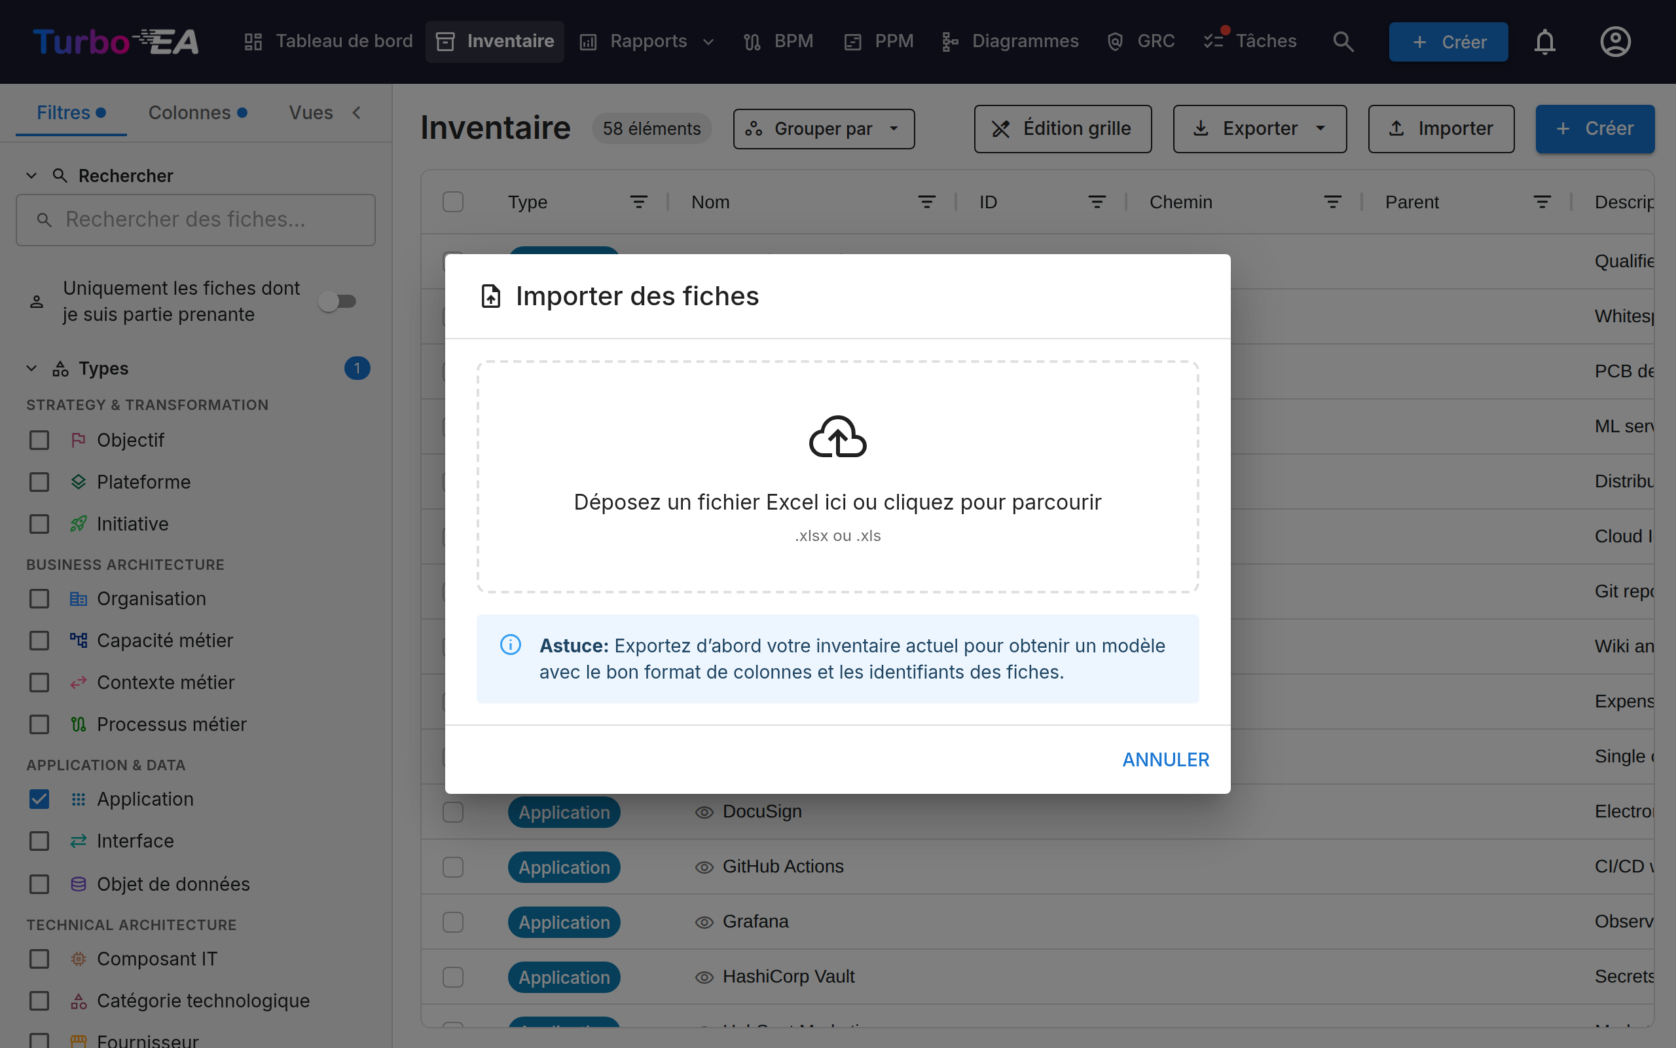Click the Type column filter icon
The width and height of the screenshot is (1676, 1048).
coord(638,202)
